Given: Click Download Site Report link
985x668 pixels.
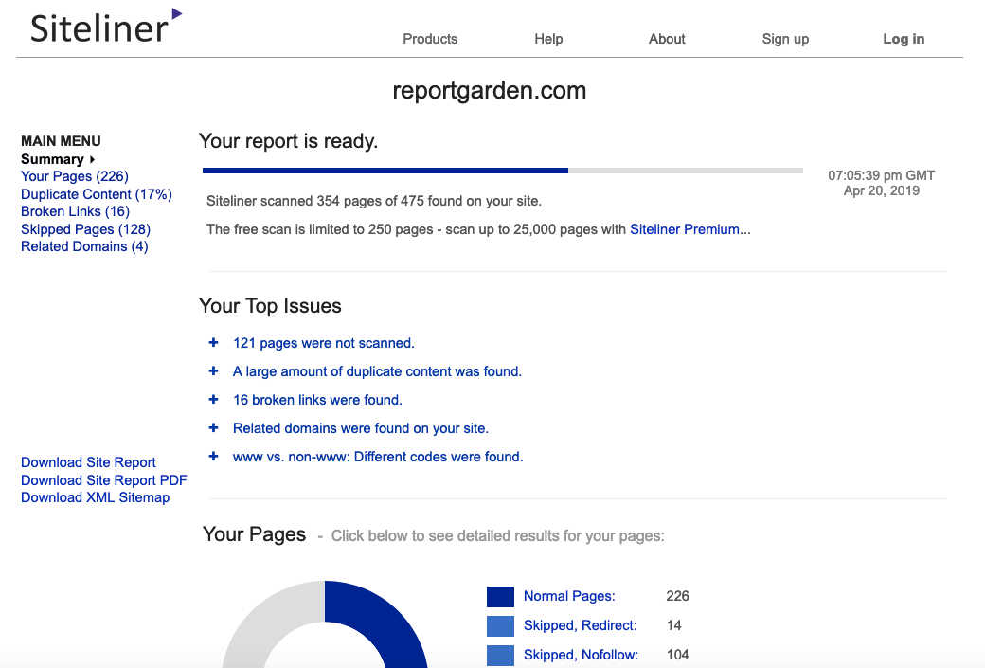Looking at the screenshot, I should [88, 462].
